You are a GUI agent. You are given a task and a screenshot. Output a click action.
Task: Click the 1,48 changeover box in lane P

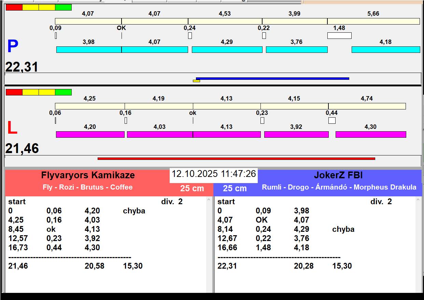pyautogui.click(x=339, y=35)
